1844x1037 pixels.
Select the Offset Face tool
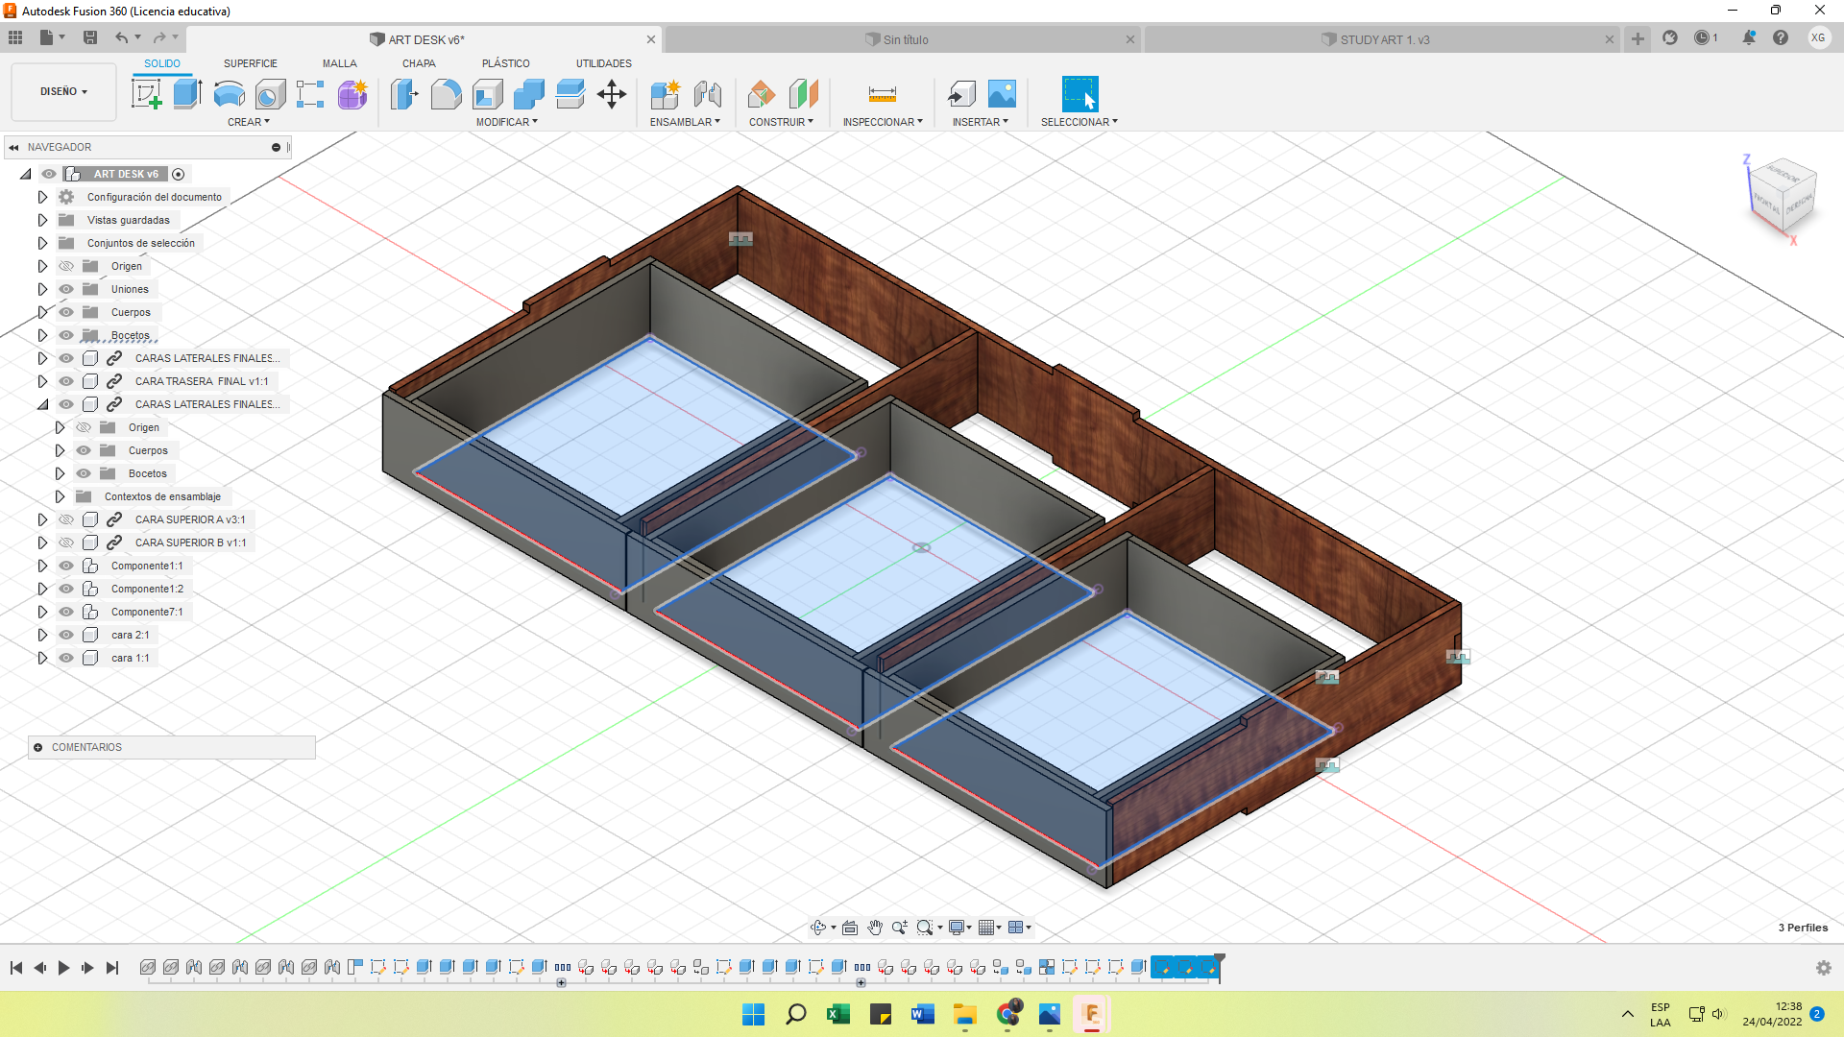point(570,94)
